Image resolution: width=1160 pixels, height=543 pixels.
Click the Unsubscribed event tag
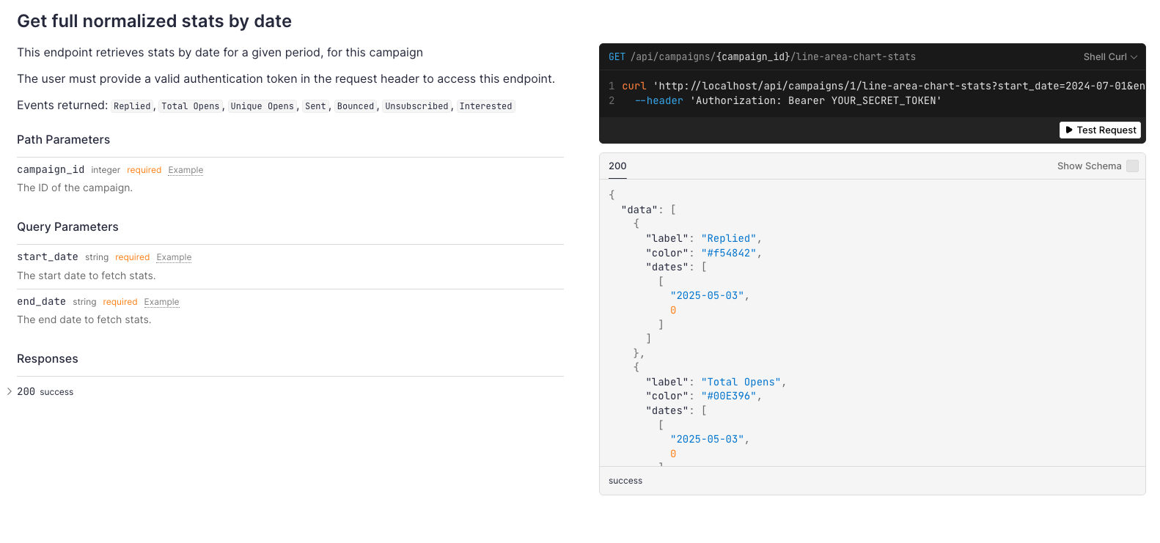click(416, 106)
